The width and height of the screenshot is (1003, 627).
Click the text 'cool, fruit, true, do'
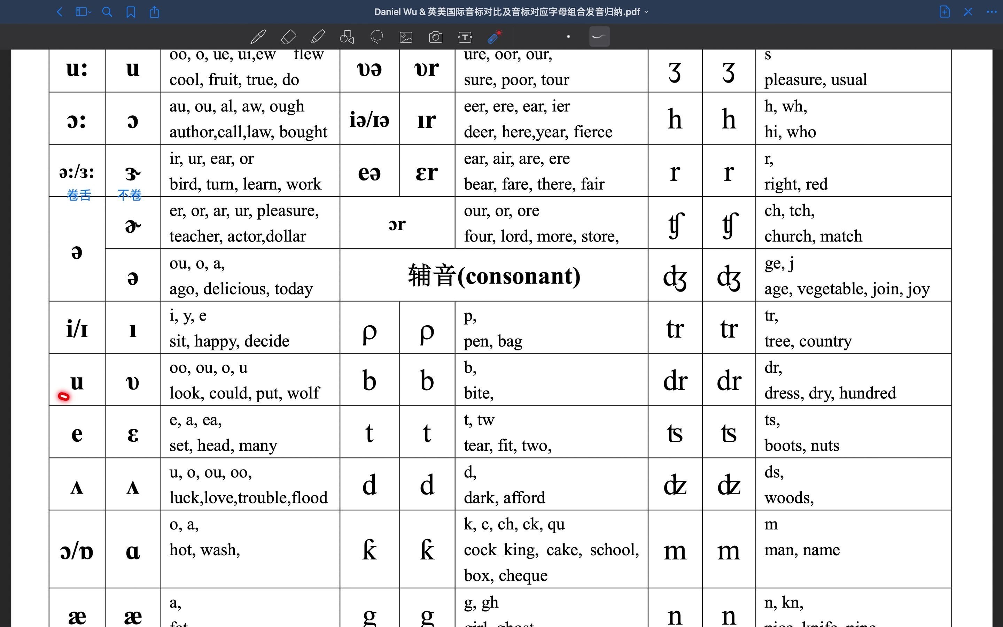point(234,80)
